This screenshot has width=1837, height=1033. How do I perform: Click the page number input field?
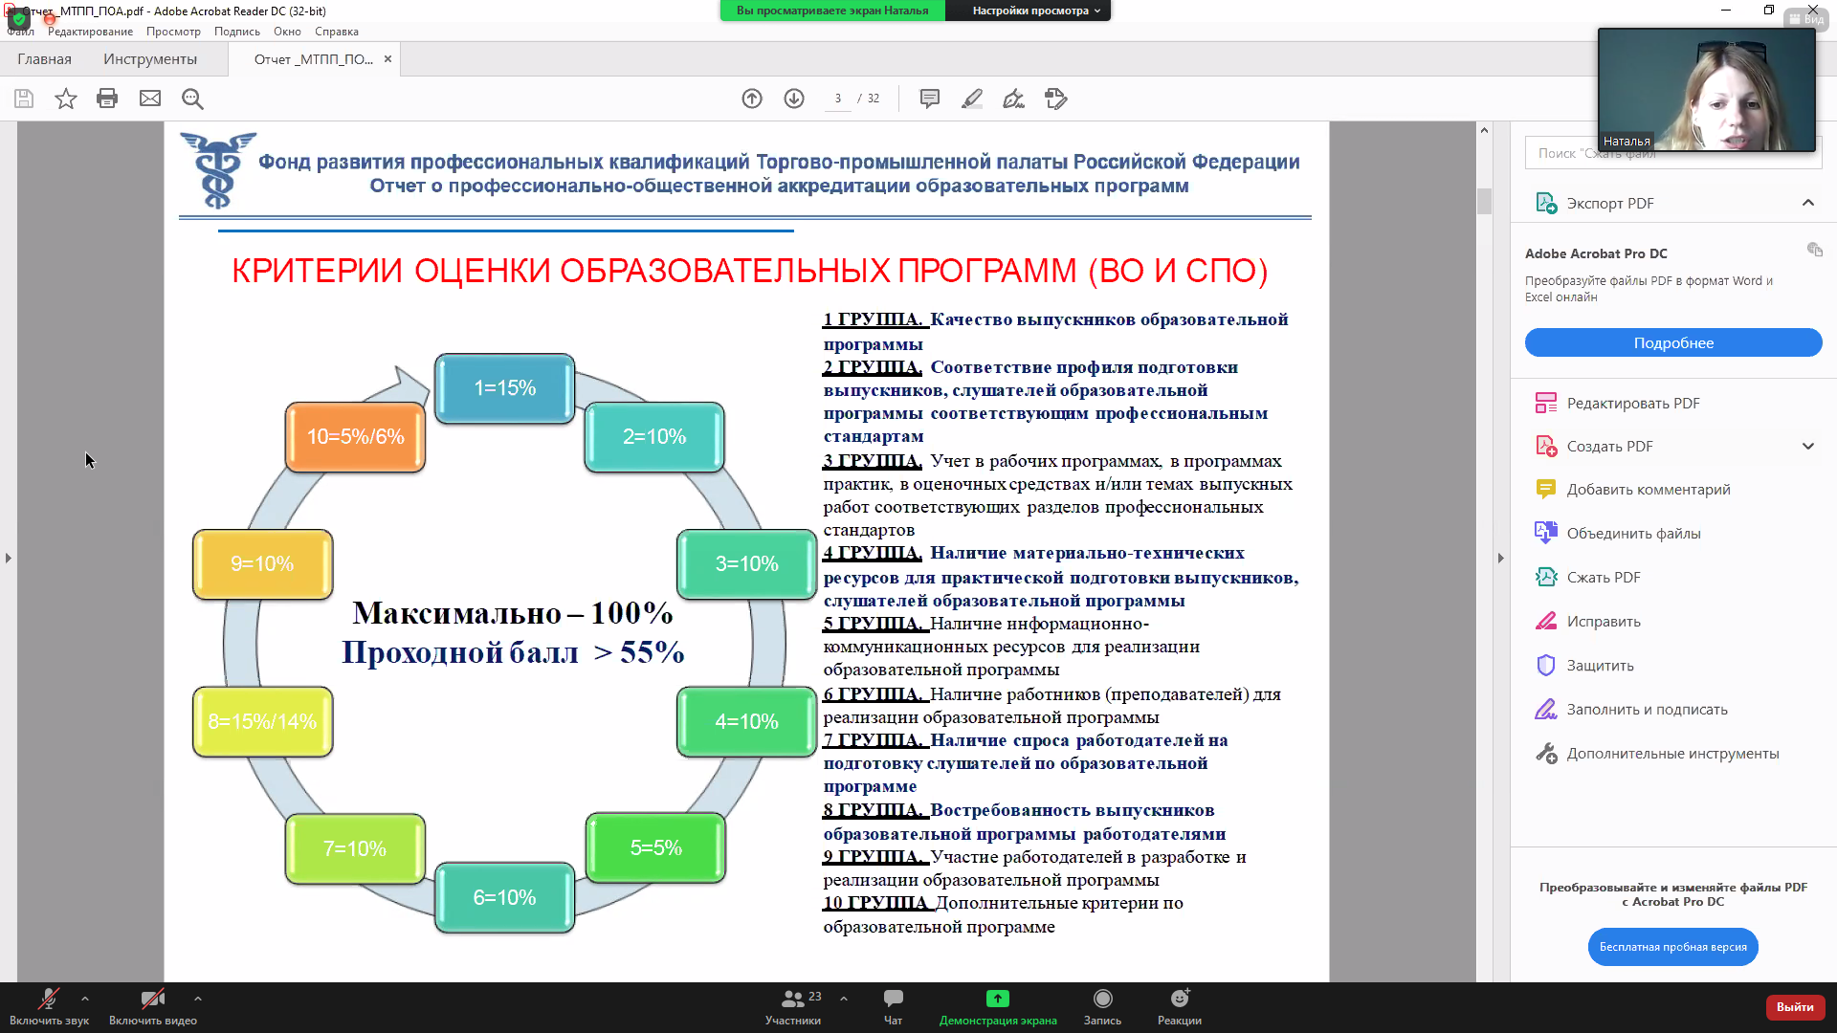(837, 99)
